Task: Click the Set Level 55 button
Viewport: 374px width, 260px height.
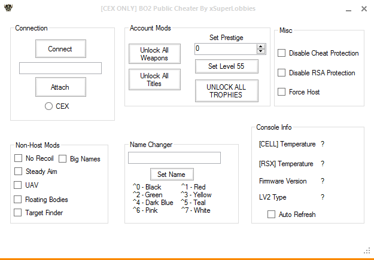Action: (x=227, y=66)
